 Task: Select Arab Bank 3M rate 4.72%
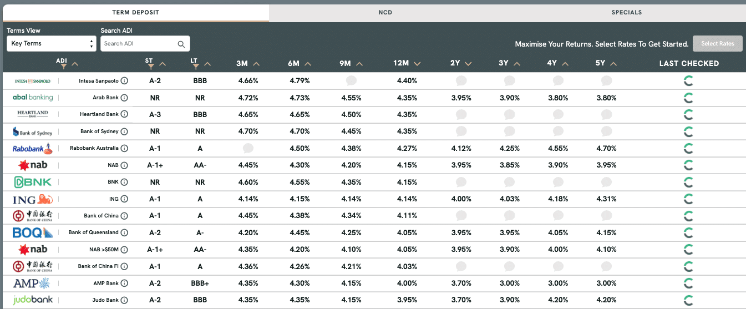click(248, 98)
